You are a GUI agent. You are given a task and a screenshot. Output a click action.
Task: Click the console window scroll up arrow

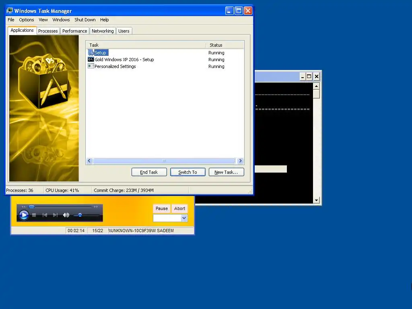coord(316,86)
